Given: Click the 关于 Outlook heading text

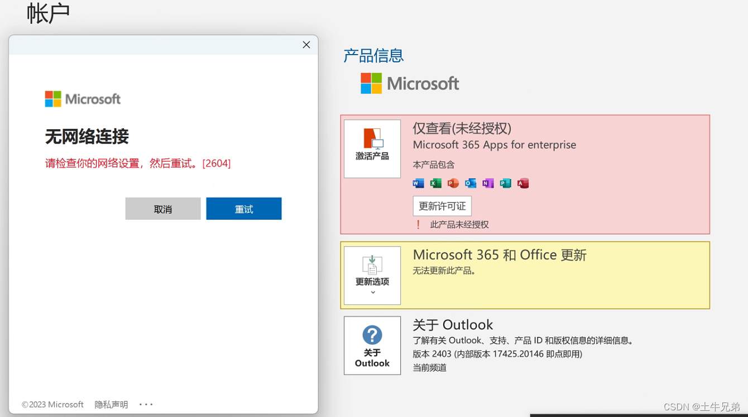Looking at the screenshot, I should click(453, 325).
